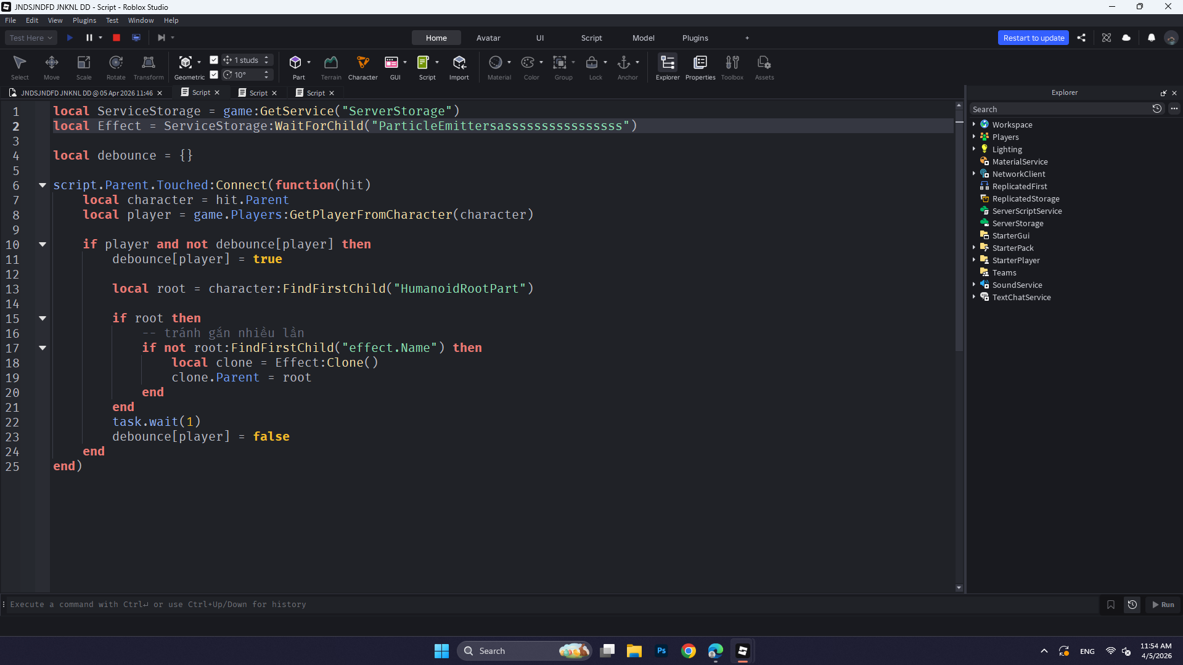This screenshot has height=665, width=1183.
Task: Click the Properties panel icon
Action: click(700, 63)
